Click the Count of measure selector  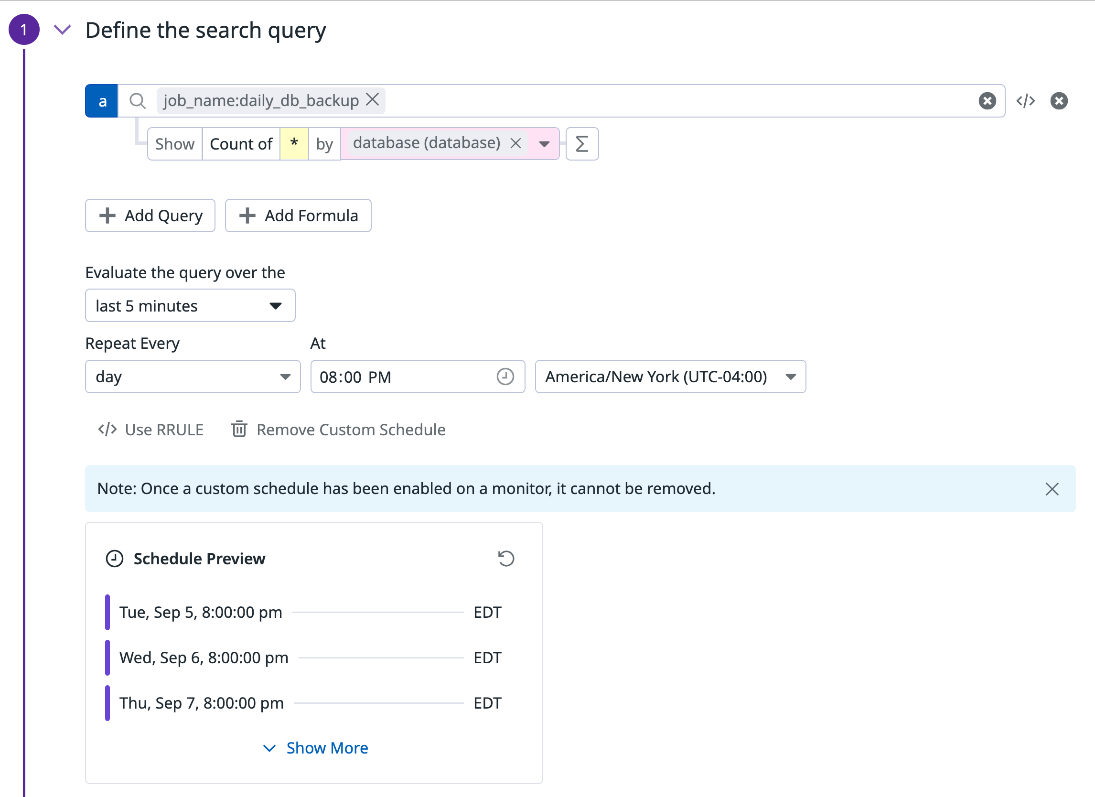[241, 144]
